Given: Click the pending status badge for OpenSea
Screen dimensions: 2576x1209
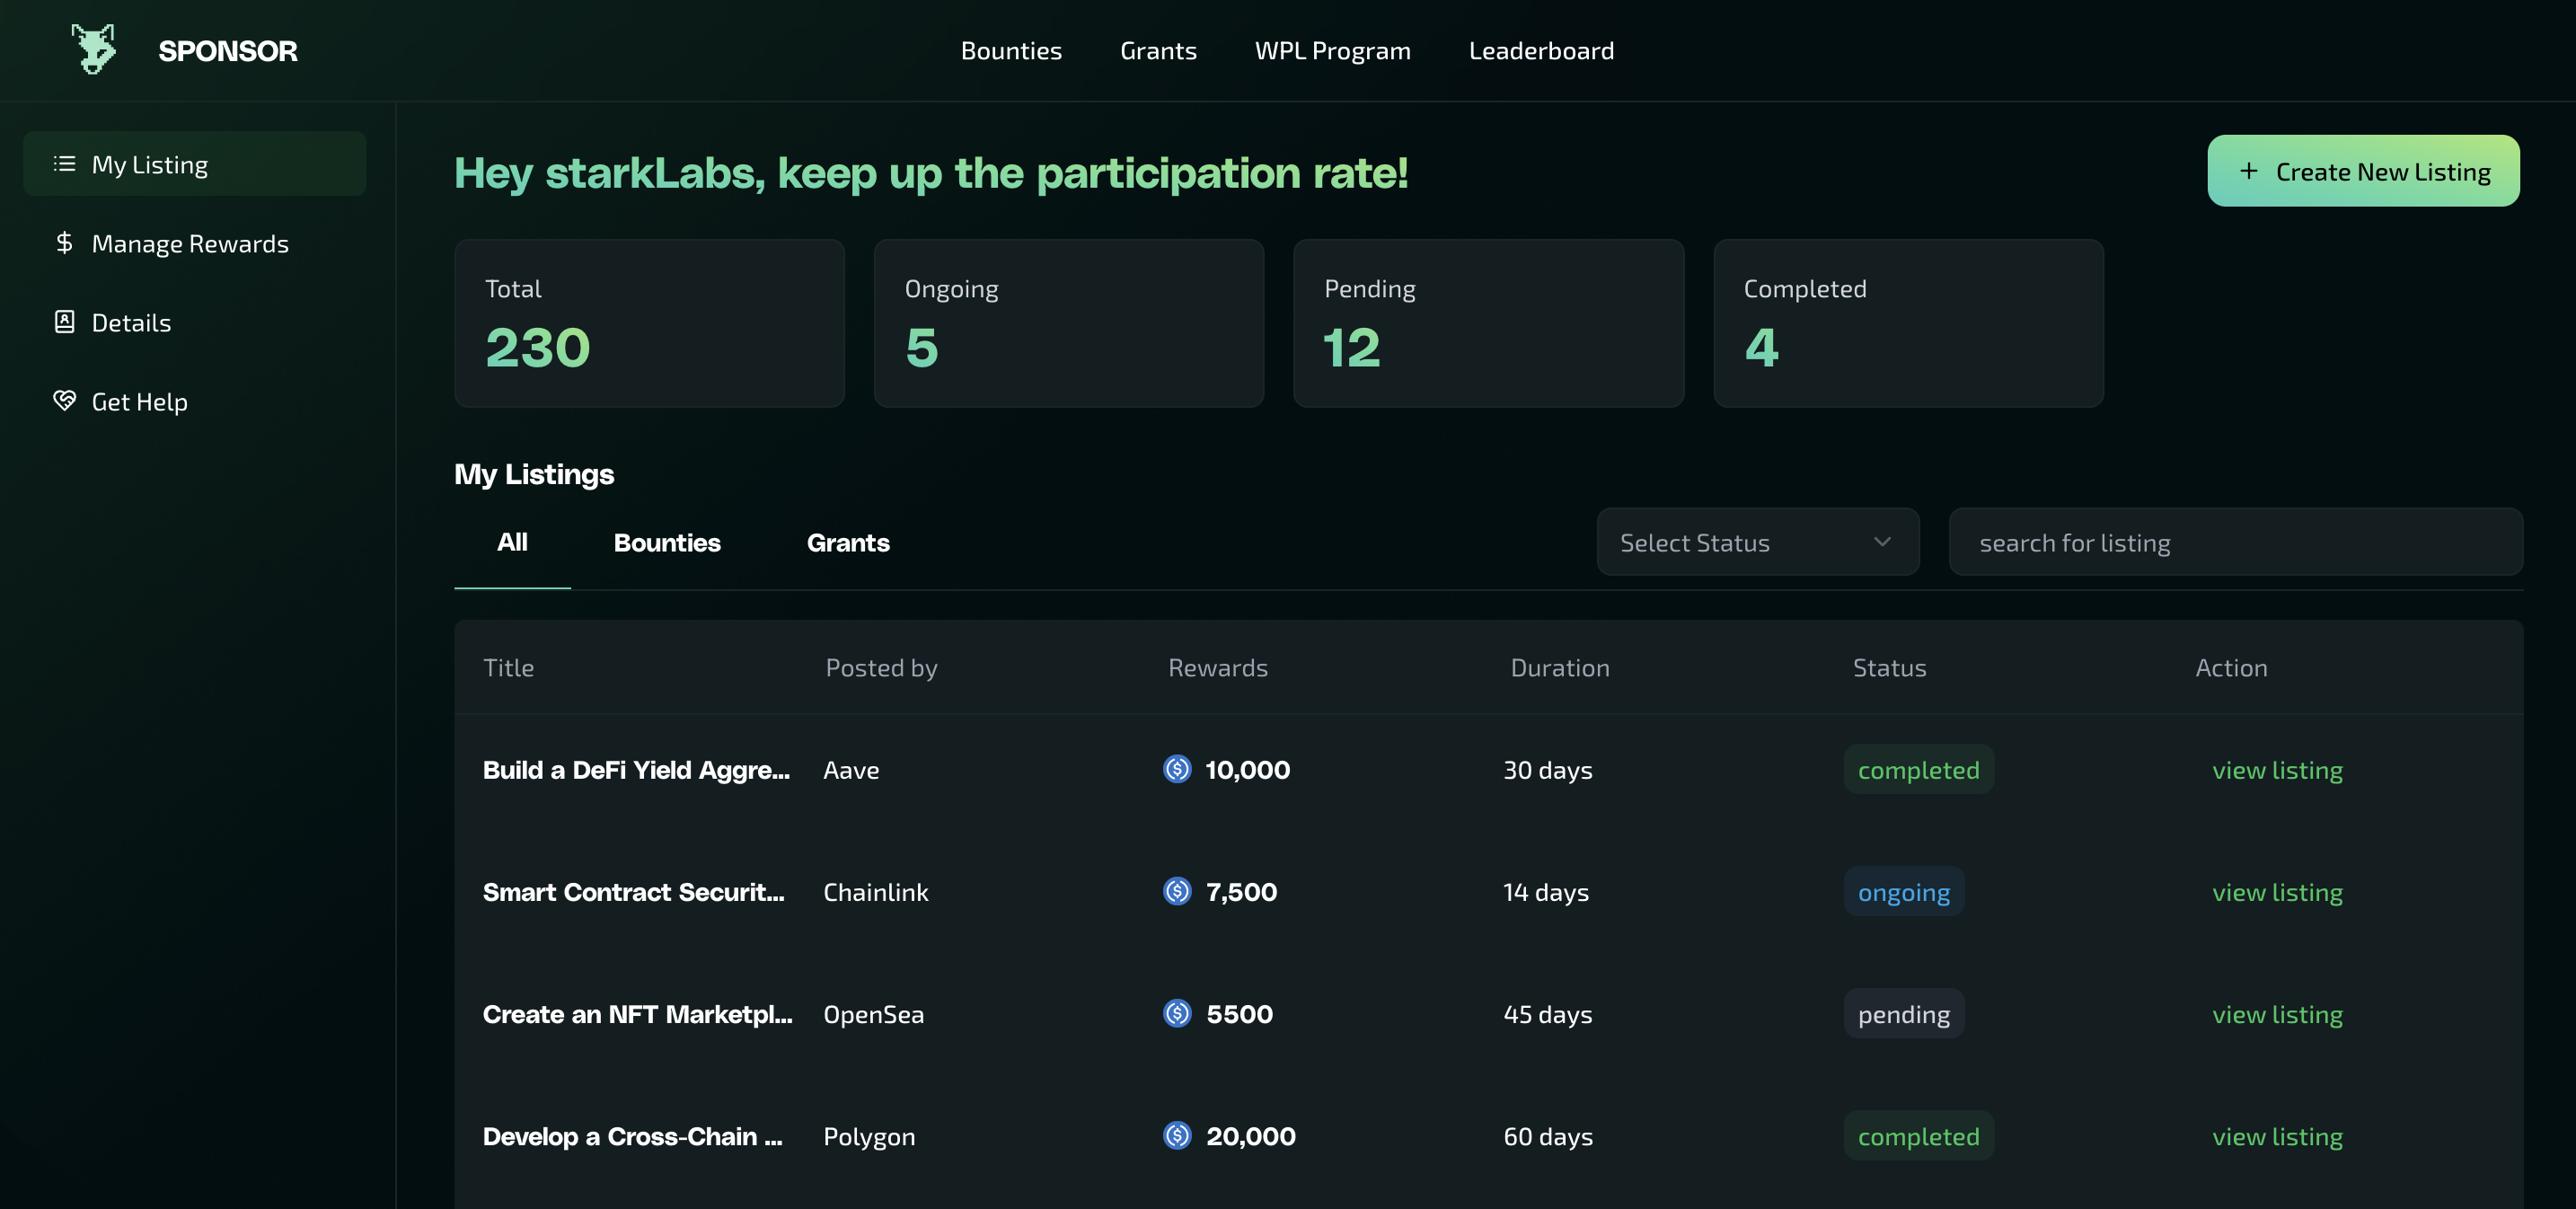Looking at the screenshot, I should (1903, 1014).
